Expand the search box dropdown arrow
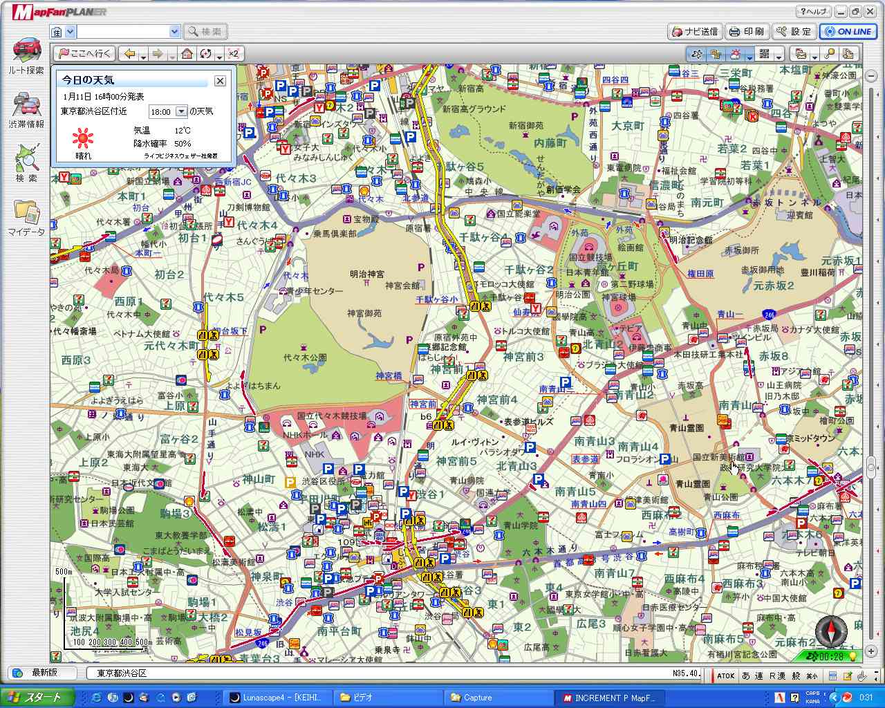This screenshot has height=708, width=885. 174,32
